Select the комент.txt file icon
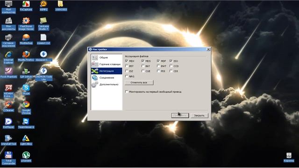 43,39
